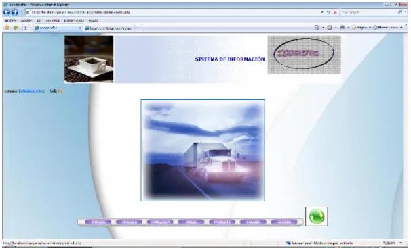The width and height of the screenshot is (411, 248).
Task: Click the Favorites star icon
Action: point(7,28)
